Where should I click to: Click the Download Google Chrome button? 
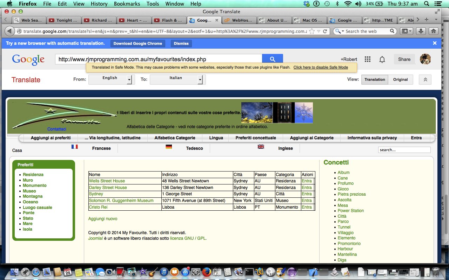pyautogui.click(x=138, y=44)
